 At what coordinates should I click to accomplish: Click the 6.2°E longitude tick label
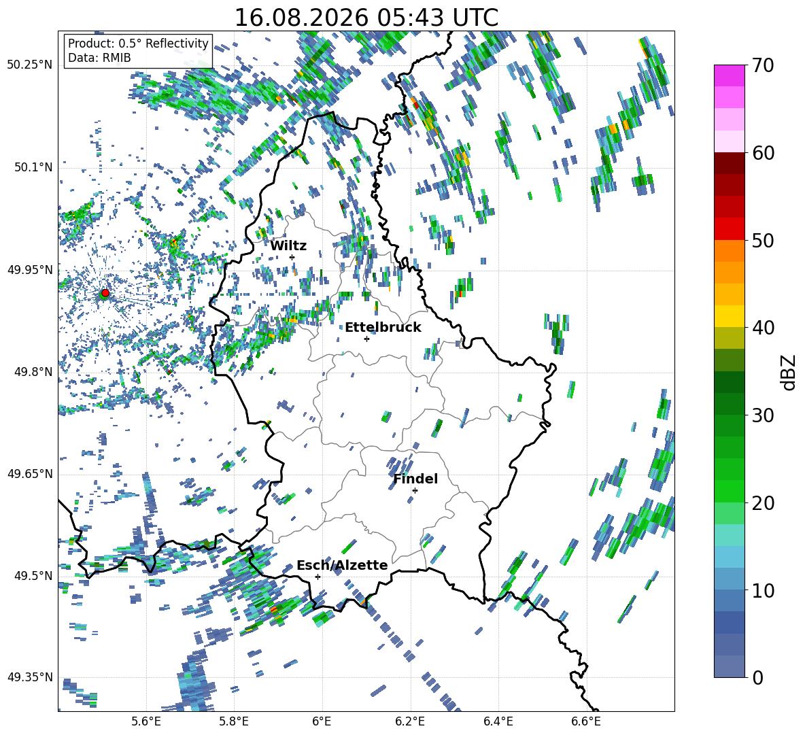tap(410, 721)
